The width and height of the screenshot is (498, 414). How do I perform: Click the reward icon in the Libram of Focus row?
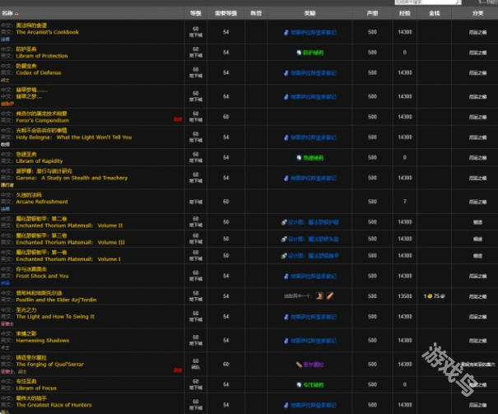point(299,384)
